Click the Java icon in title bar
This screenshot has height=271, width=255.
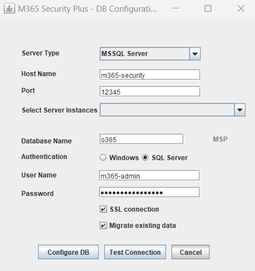[10, 8]
